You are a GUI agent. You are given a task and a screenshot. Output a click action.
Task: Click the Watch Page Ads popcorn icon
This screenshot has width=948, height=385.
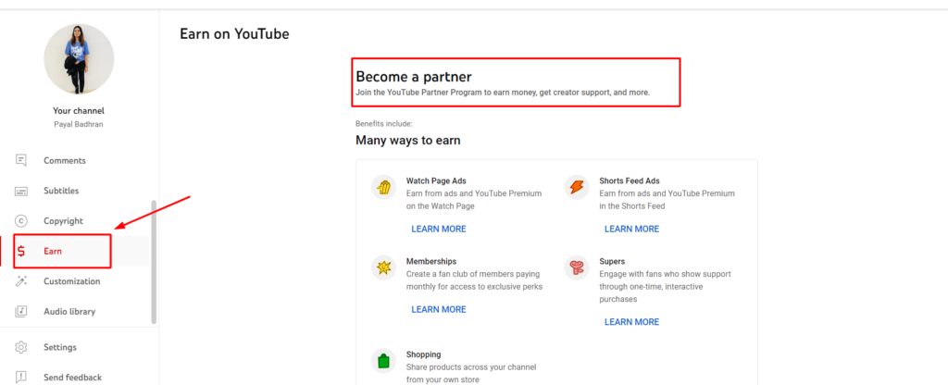pyautogui.click(x=383, y=187)
